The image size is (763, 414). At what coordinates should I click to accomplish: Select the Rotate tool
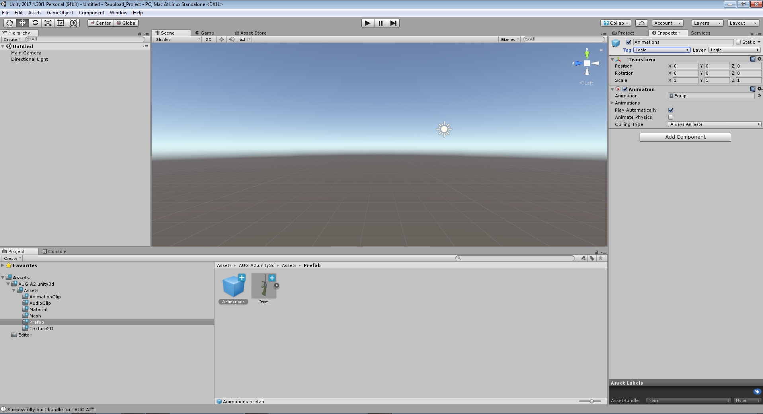point(35,23)
